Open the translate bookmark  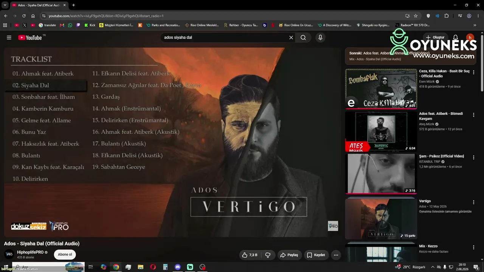(x=47, y=25)
